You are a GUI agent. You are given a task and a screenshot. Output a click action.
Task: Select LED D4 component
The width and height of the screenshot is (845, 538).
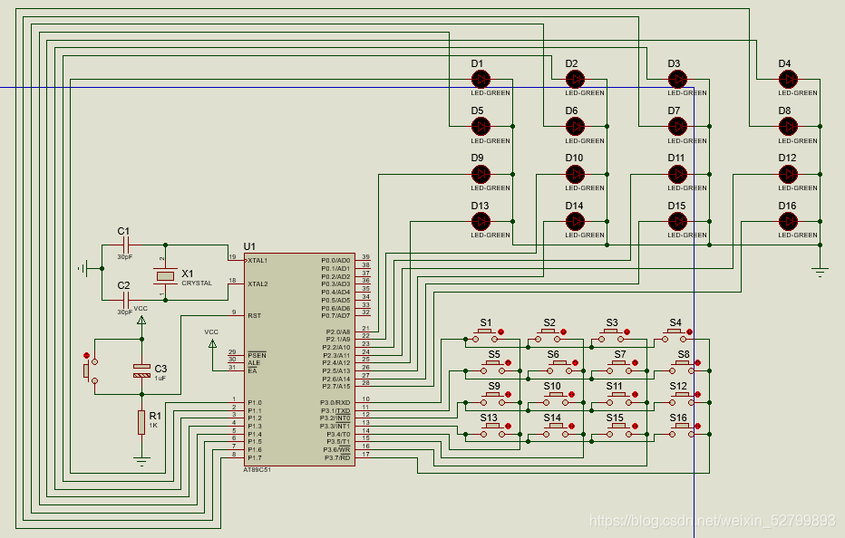point(788,80)
